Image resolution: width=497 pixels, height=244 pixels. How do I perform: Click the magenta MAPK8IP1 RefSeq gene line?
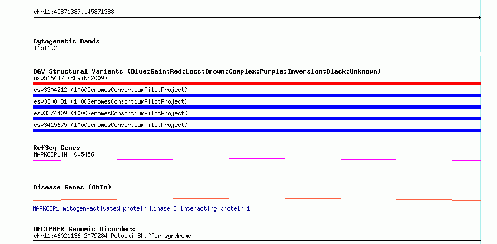pos(257,159)
